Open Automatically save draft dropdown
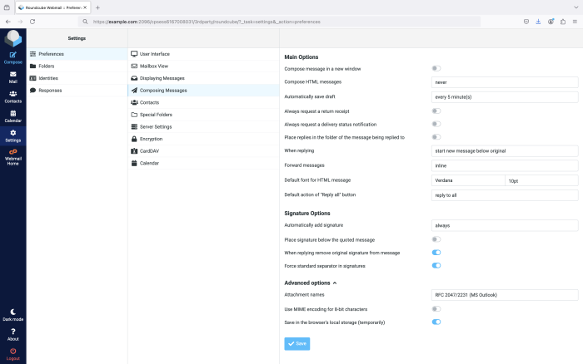 pyautogui.click(x=505, y=97)
